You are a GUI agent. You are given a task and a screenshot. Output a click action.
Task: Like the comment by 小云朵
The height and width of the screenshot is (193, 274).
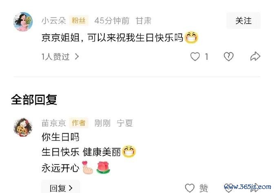[195, 57]
